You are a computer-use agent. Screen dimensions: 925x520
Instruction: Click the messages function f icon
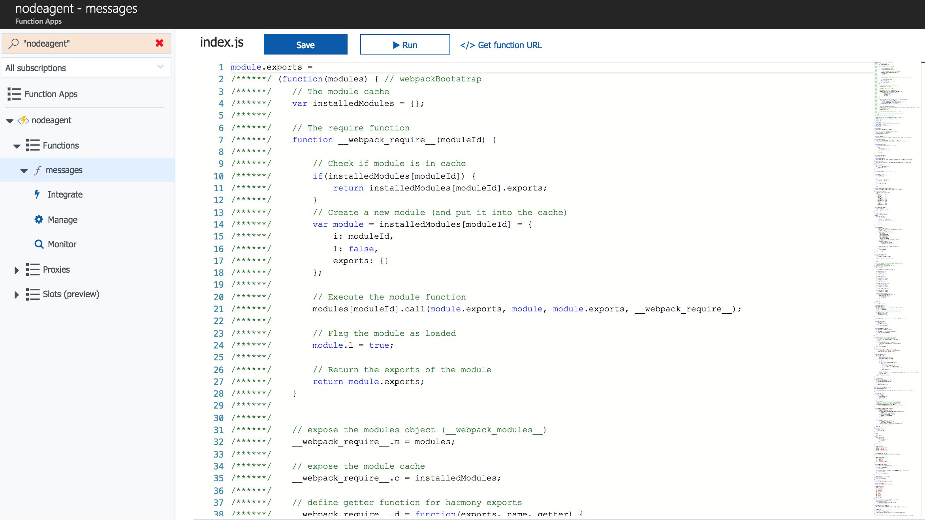point(38,170)
